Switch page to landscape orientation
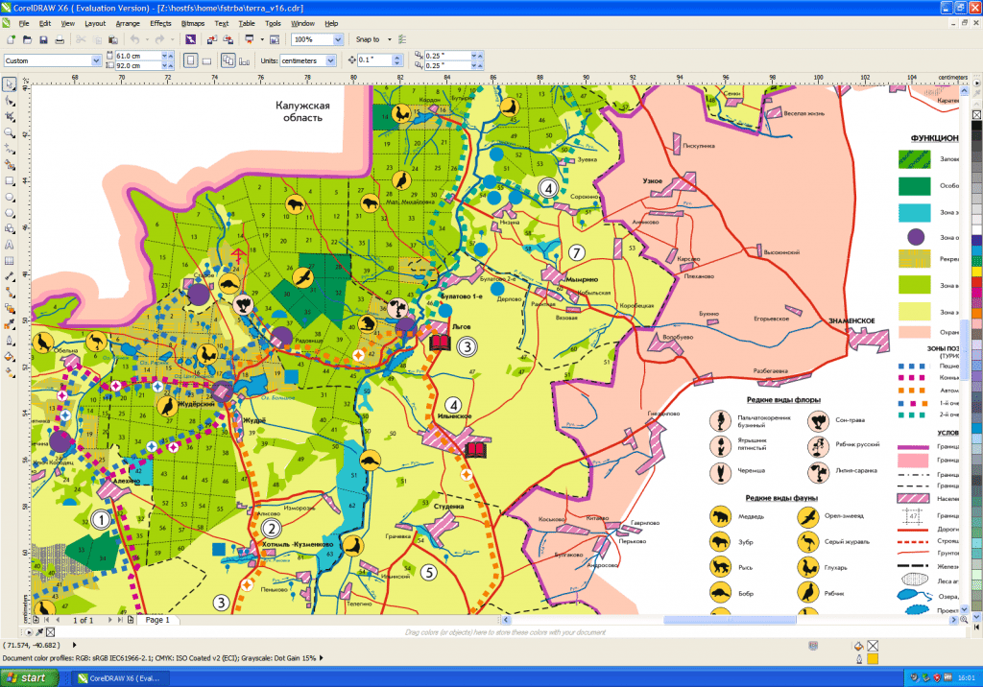 click(x=208, y=60)
